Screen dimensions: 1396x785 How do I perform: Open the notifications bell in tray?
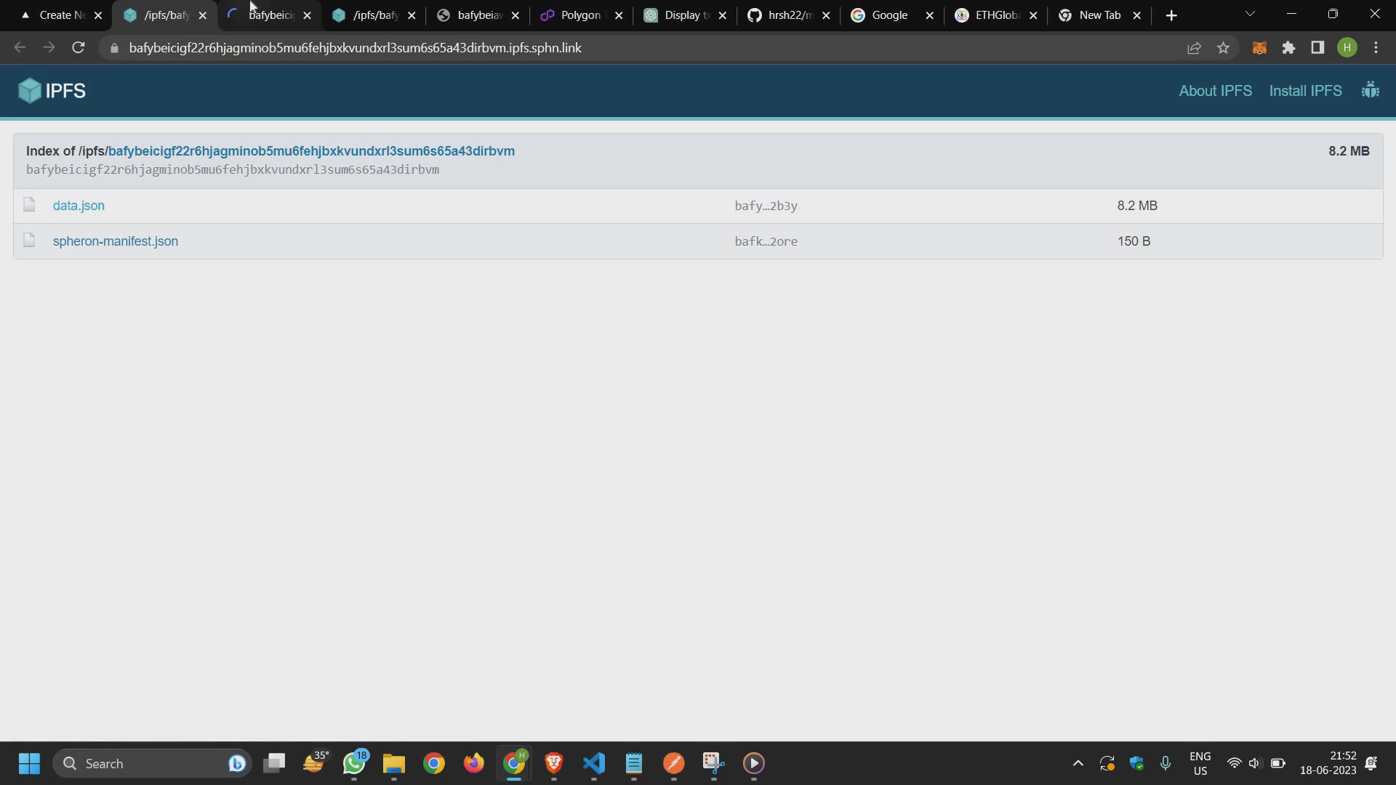[1371, 763]
